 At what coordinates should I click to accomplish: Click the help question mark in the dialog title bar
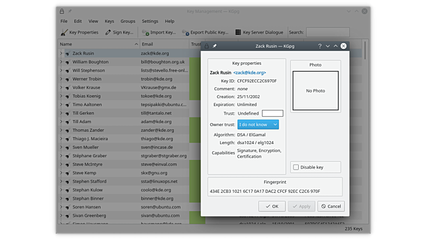pyautogui.click(x=320, y=46)
